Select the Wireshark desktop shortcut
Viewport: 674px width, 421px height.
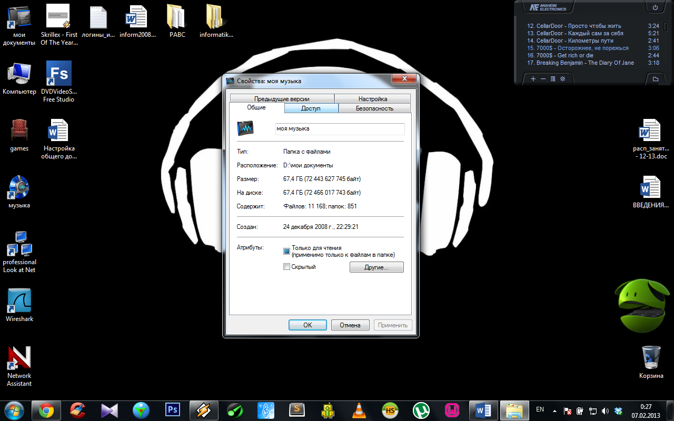click(19, 305)
